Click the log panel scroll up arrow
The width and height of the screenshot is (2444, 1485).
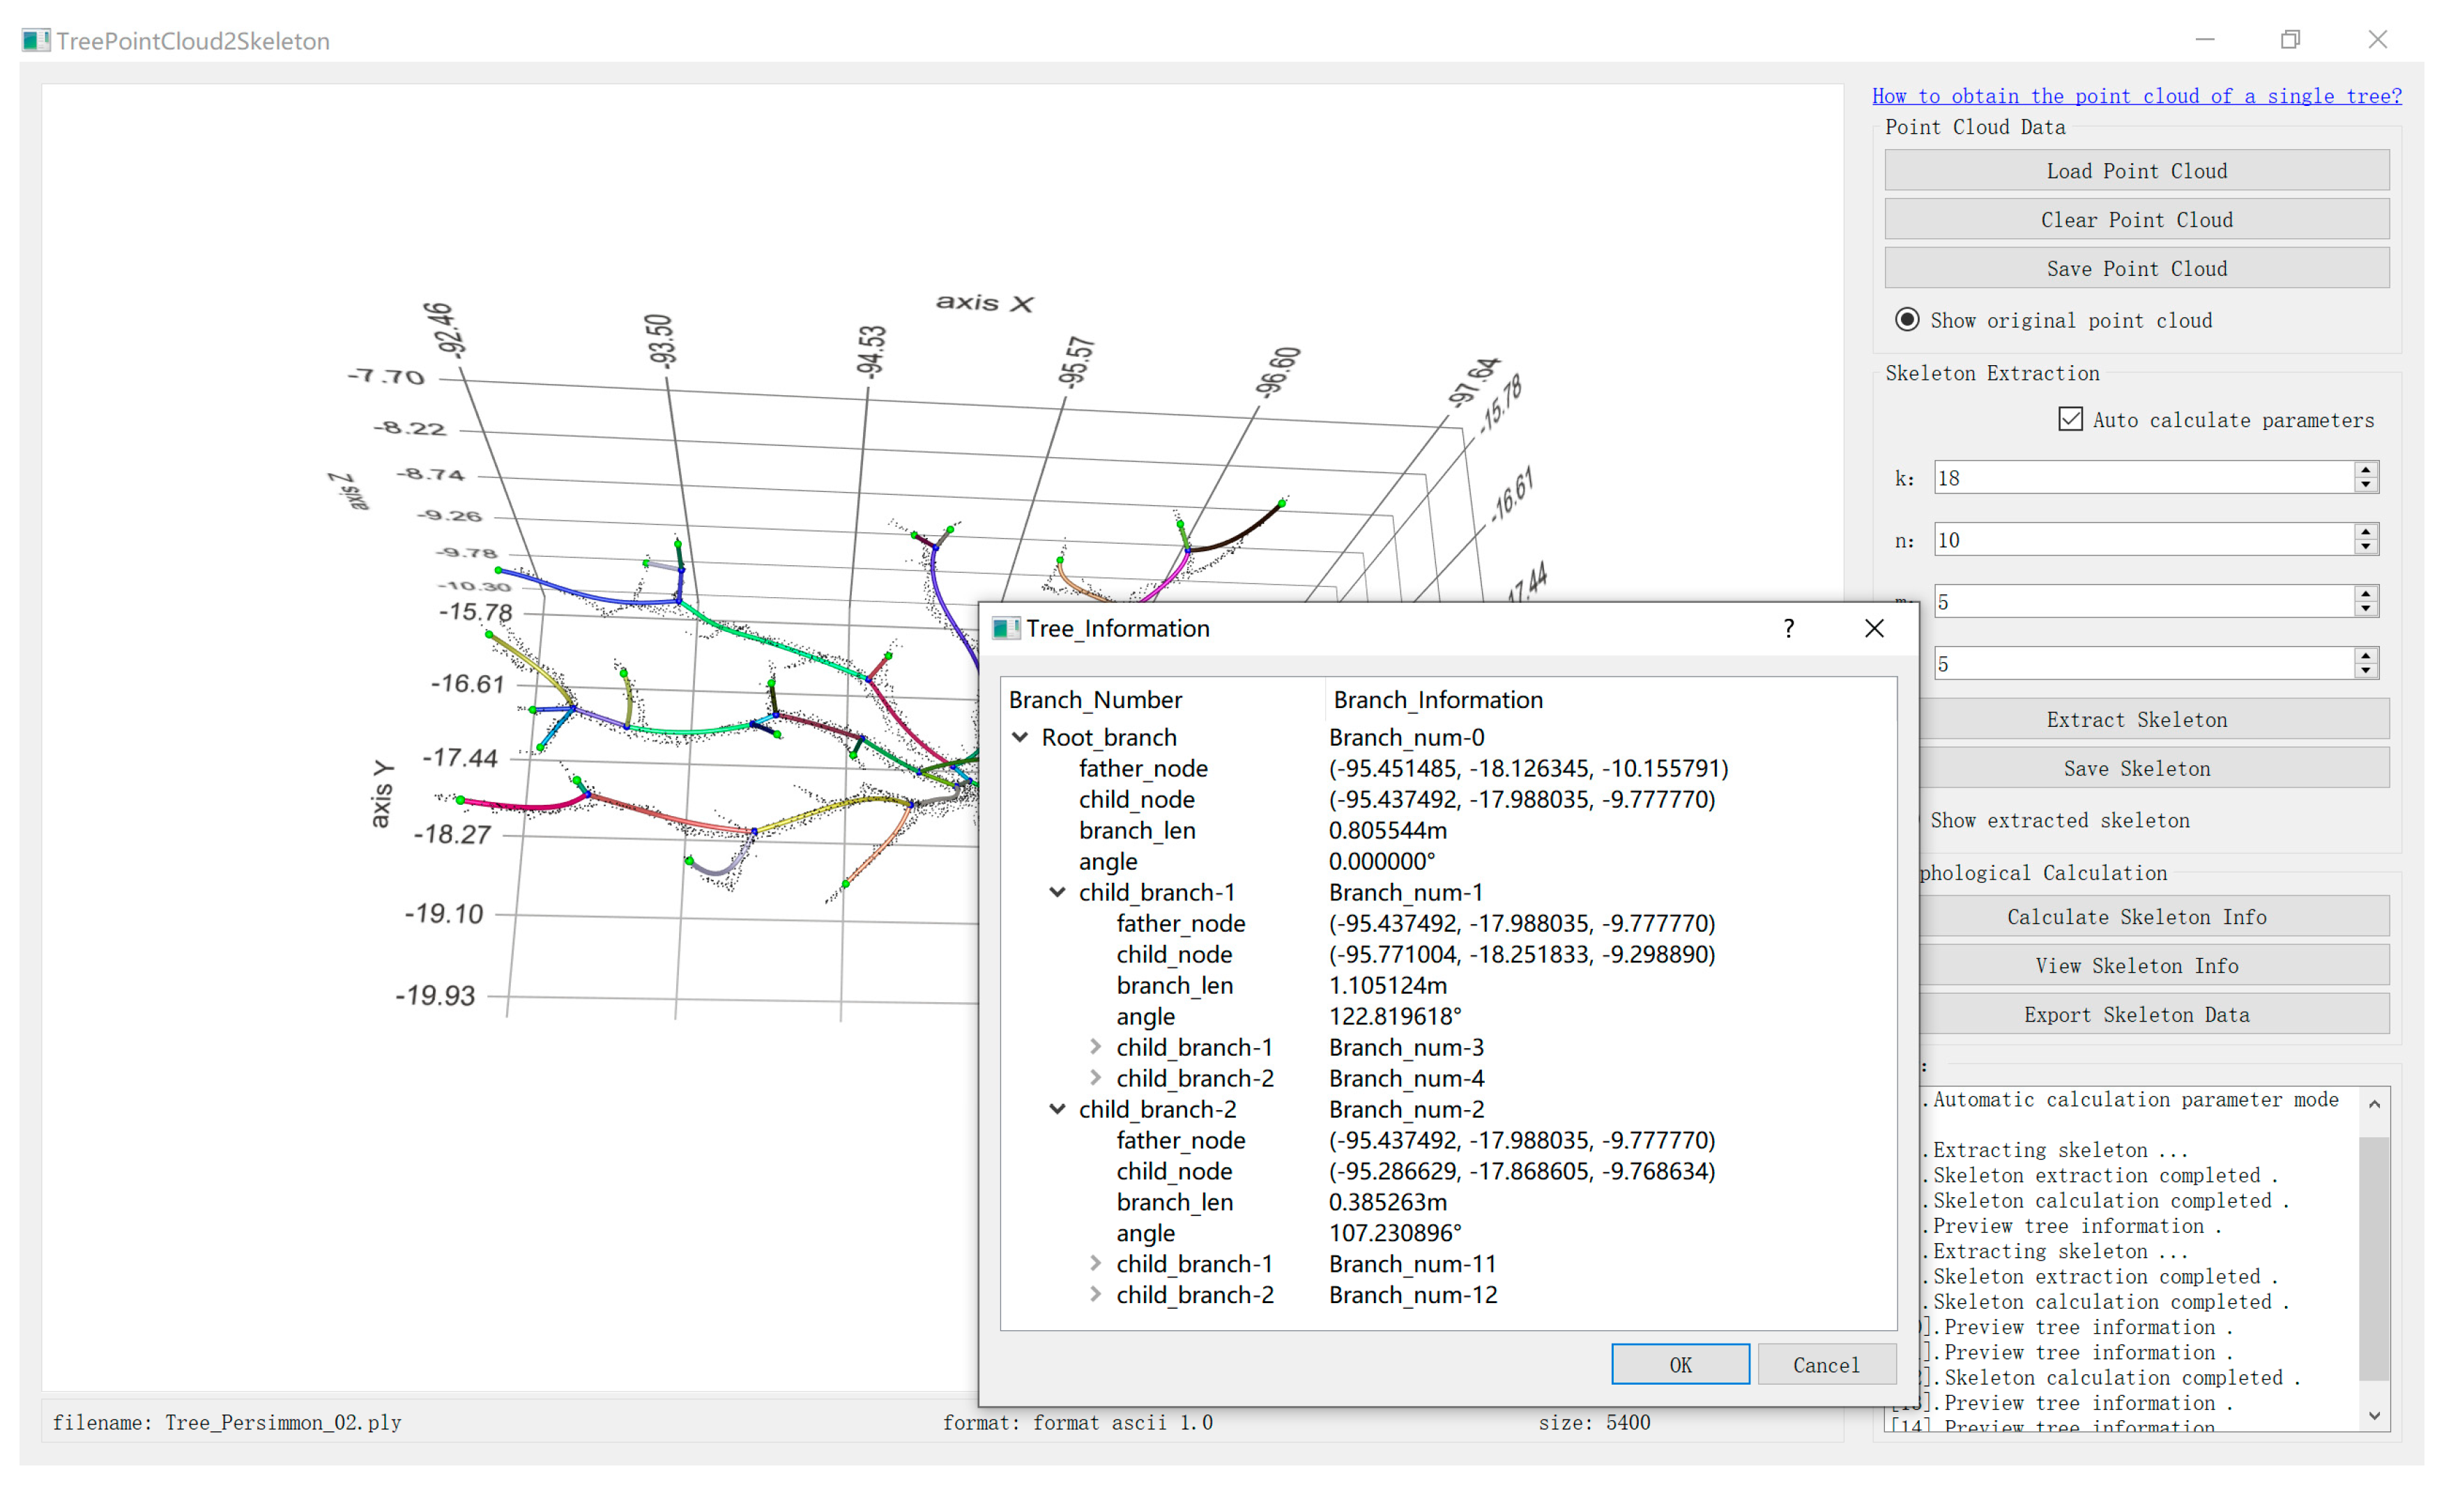pyautogui.click(x=2374, y=1105)
